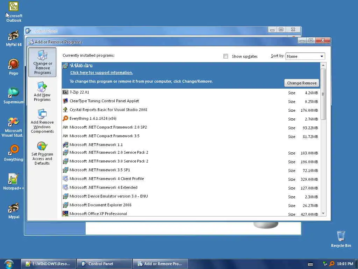Open Microsoft Visual Studio desktop shortcut
Viewport: 358px width, 269px height.
tap(13, 127)
